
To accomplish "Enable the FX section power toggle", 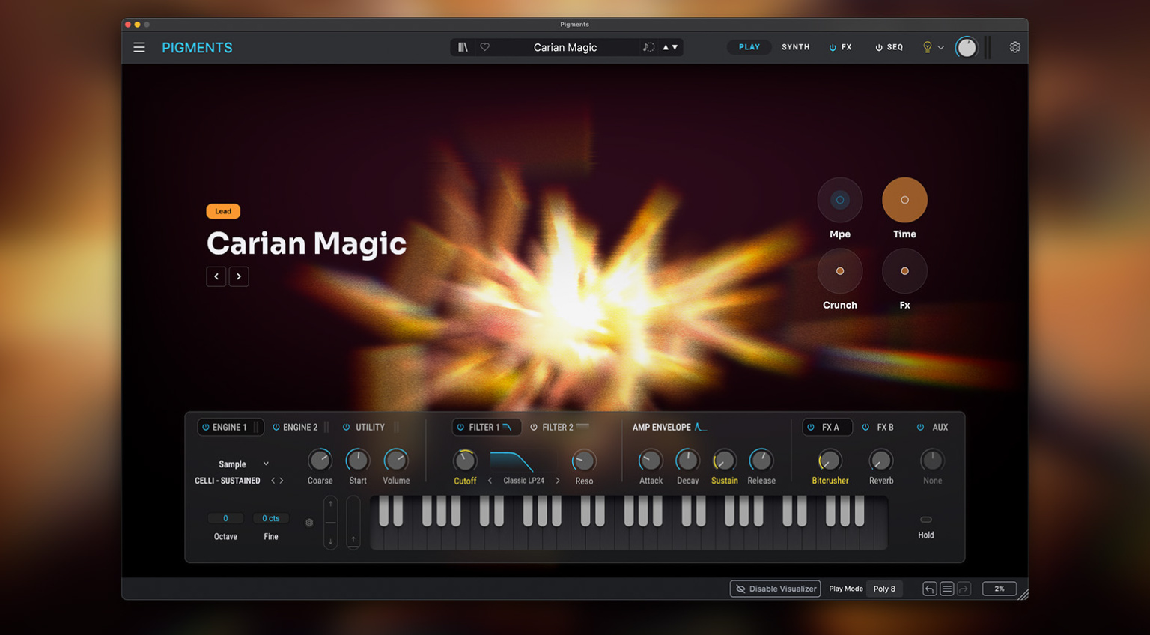I will coord(833,46).
